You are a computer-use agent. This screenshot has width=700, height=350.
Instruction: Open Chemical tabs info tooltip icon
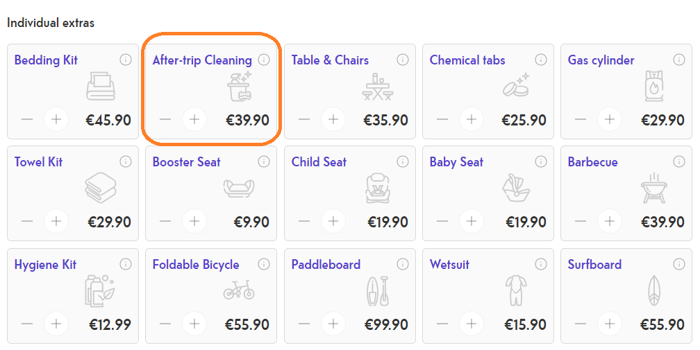541,60
